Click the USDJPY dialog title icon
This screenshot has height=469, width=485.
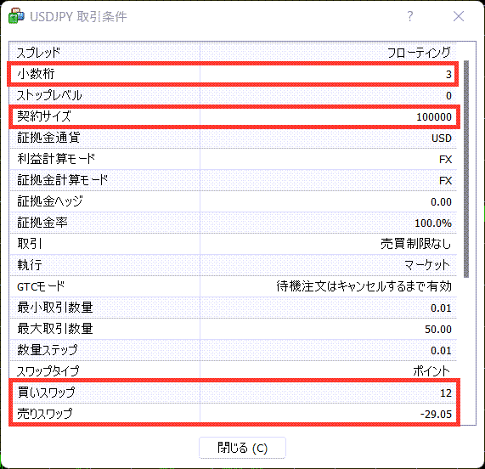click(x=16, y=15)
